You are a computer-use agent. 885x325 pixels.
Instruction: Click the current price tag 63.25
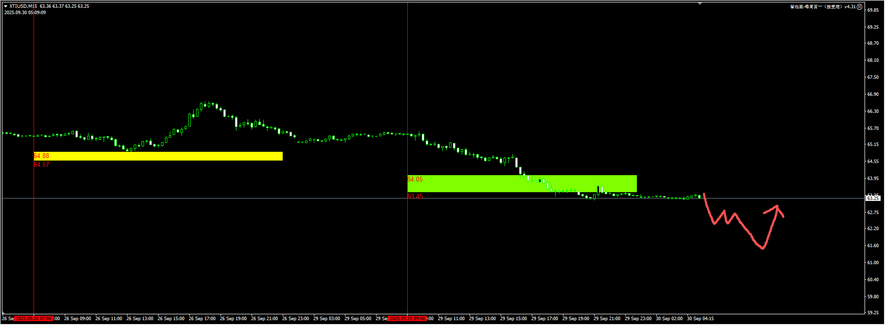click(x=873, y=198)
